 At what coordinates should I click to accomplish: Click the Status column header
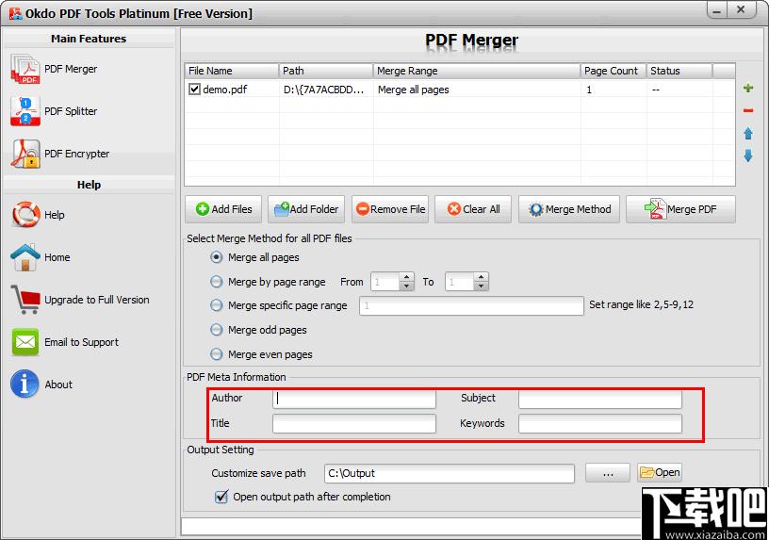679,71
